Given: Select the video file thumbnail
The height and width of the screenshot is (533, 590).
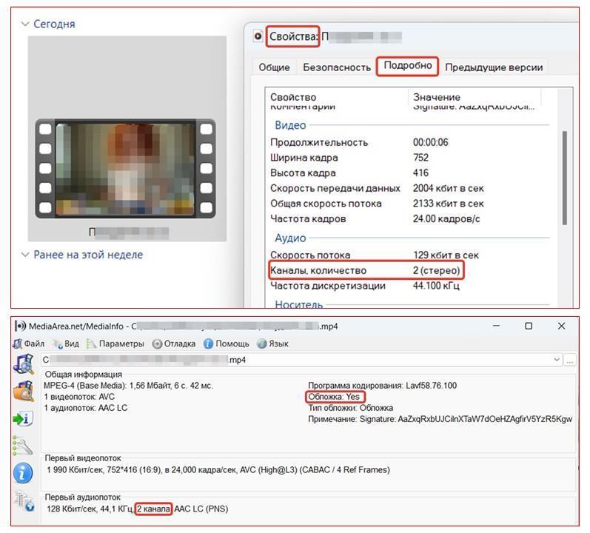Looking at the screenshot, I should click(125, 169).
